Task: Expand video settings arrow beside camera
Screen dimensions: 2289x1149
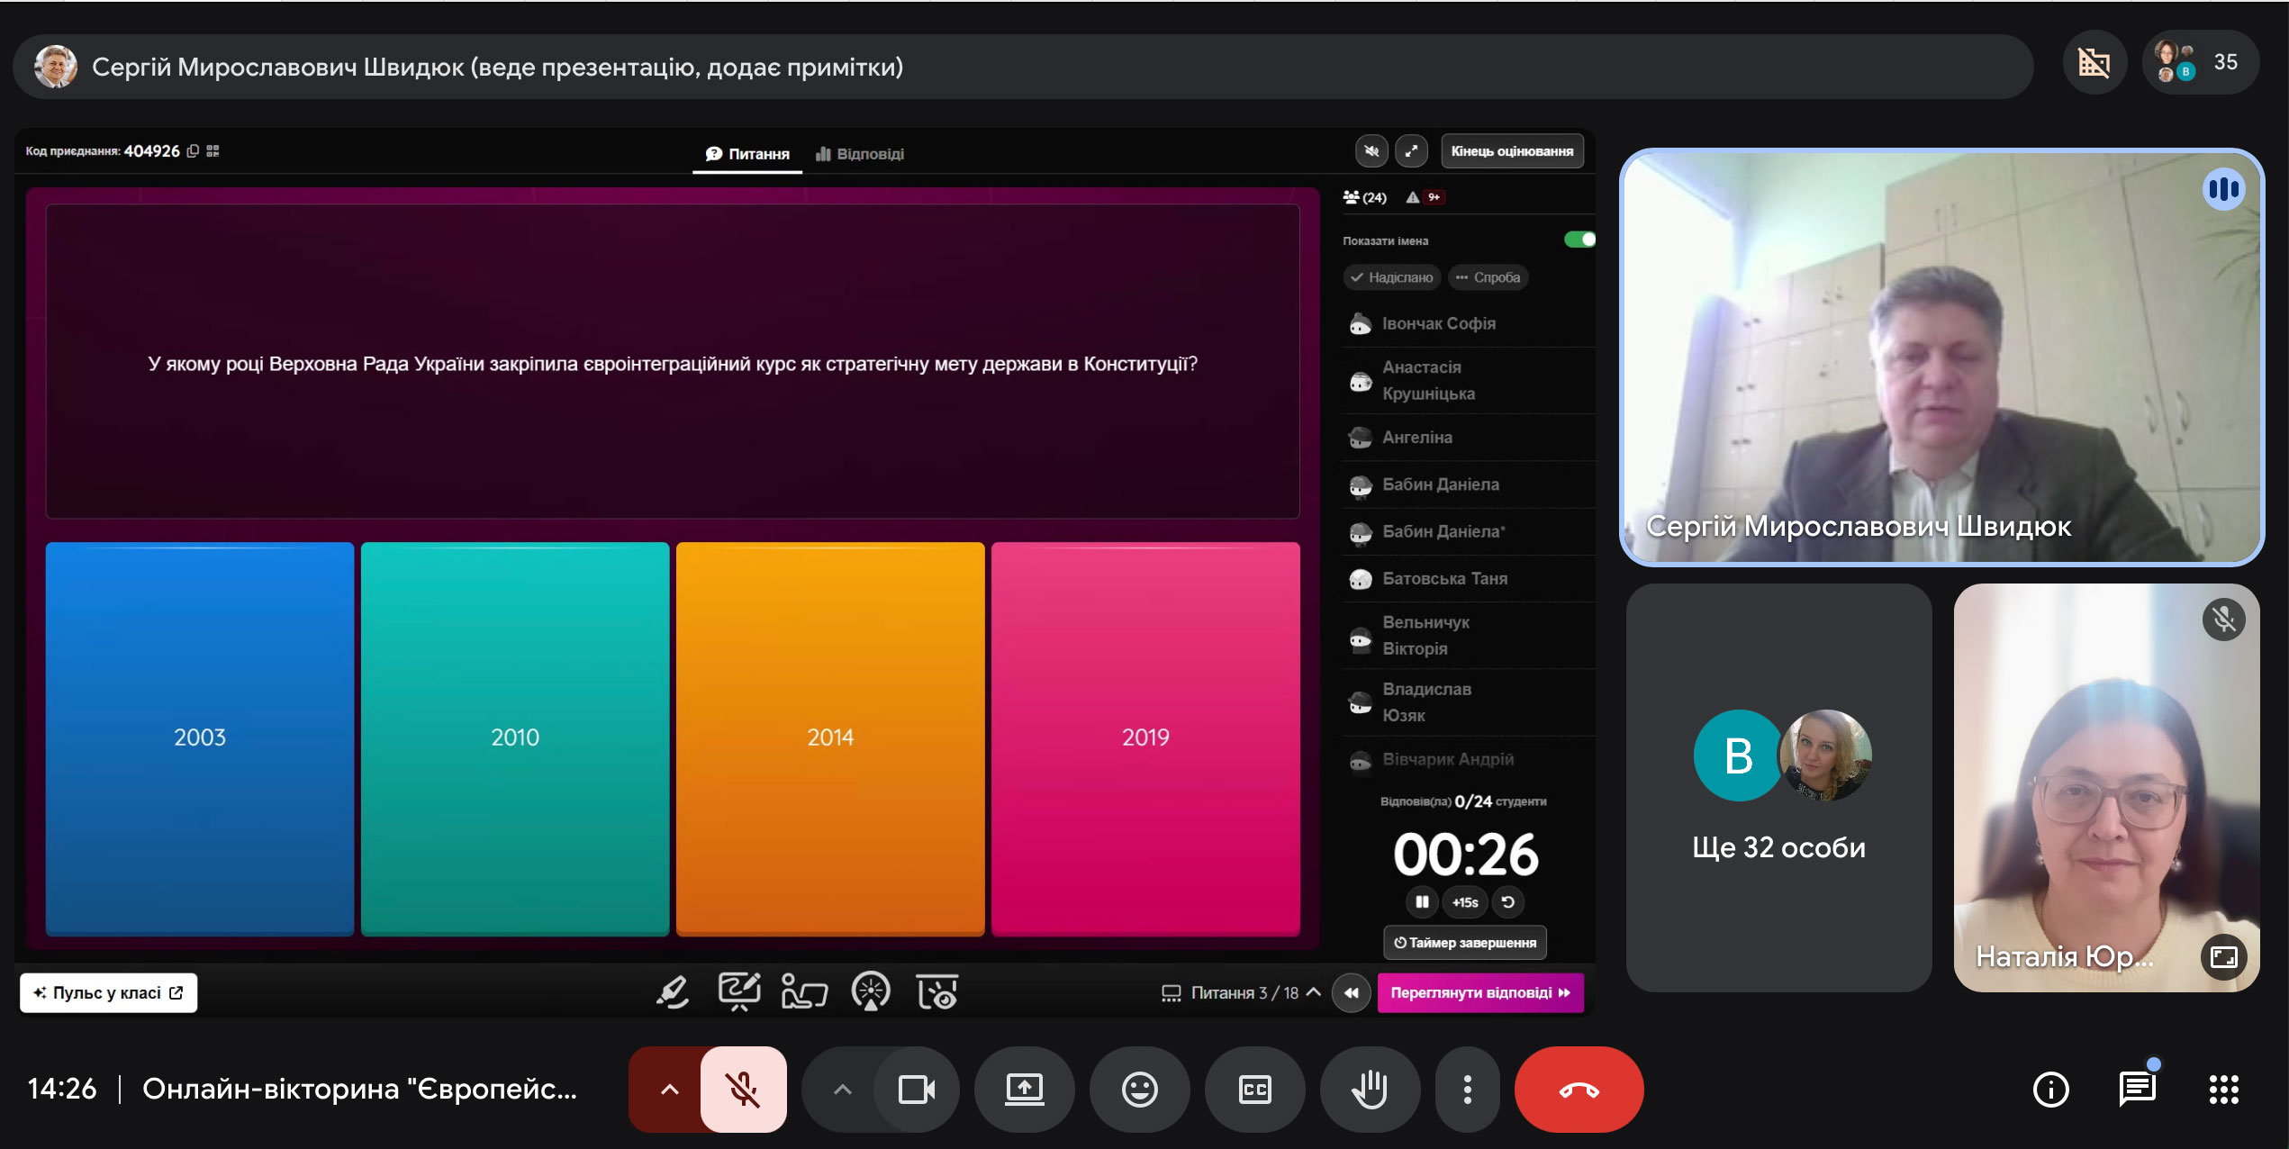Action: coord(842,1090)
